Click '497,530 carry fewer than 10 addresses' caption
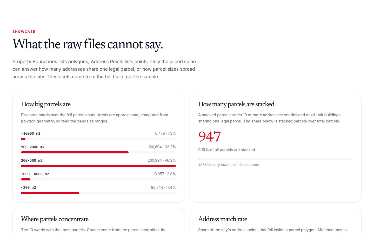Screen dimensions: 374x234 click(x=228, y=165)
